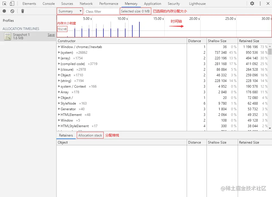Expand the HTMLStyleElement ×17 row
Image resolution: width=272 pixels, height=197 pixels.
59,126
